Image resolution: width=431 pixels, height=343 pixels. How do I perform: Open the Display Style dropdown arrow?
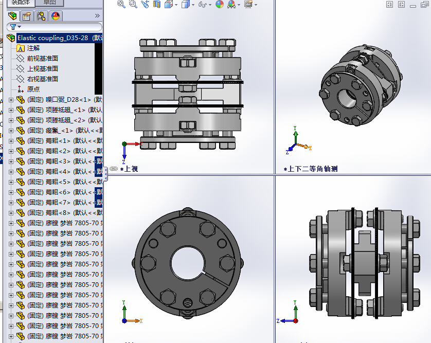point(193,5)
